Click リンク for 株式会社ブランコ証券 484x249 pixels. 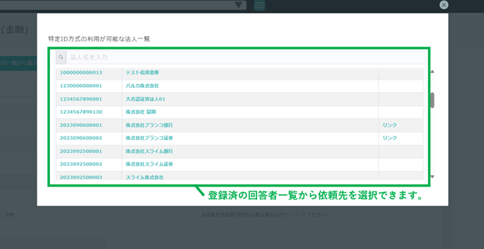[390, 138]
